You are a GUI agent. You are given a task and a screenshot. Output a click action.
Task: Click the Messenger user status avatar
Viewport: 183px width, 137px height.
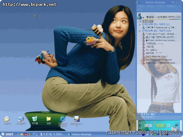pos(139,16)
